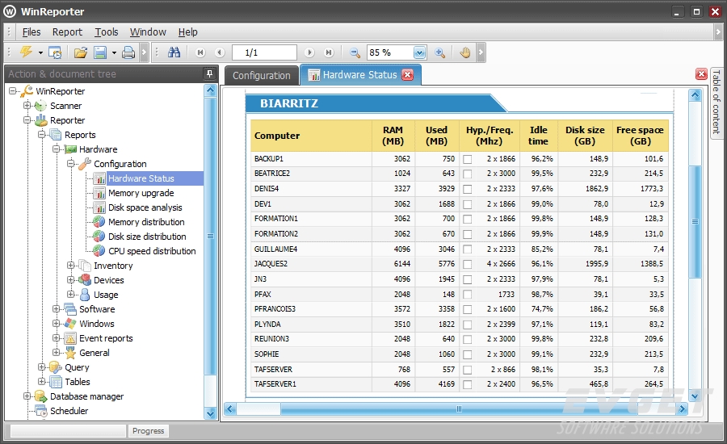This screenshot has width=727, height=444.
Task: Click the page number field
Action: coord(264,52)
